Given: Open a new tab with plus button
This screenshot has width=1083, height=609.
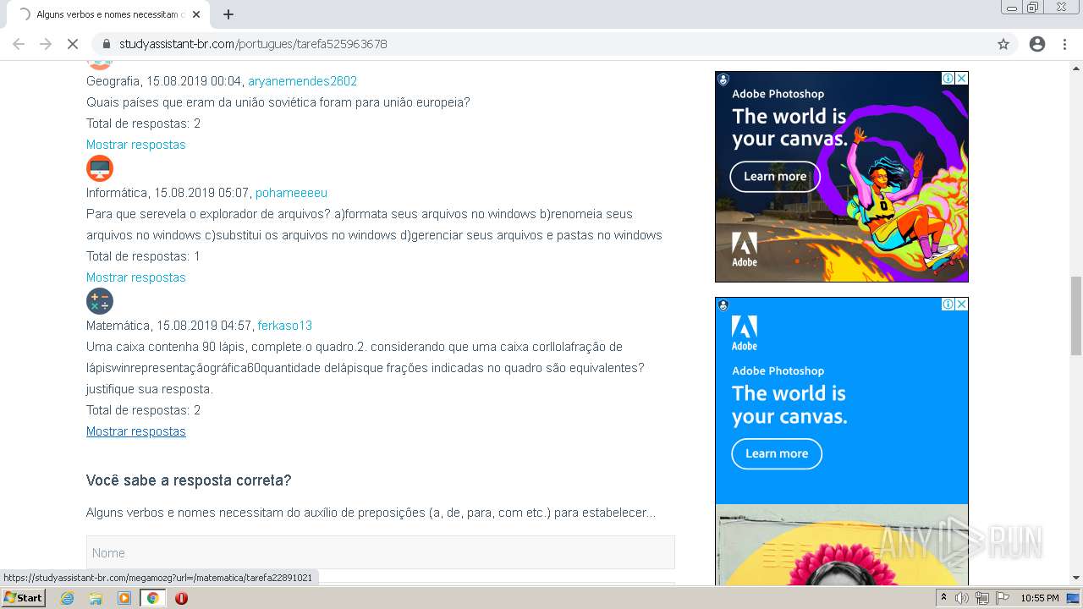Looking at the screenshot, I should (228, 14).
